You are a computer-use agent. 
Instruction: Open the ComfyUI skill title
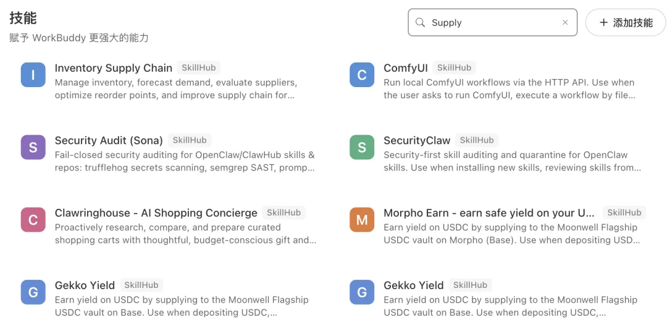406,68
